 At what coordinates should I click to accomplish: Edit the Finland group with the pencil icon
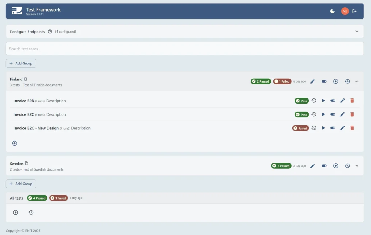tap(313, 81)
